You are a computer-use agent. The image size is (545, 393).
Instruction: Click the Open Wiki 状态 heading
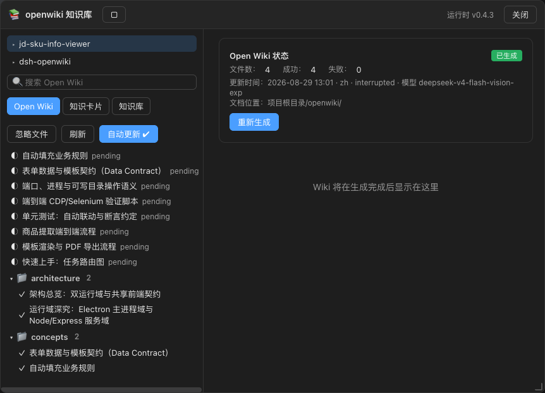[259, 56]
